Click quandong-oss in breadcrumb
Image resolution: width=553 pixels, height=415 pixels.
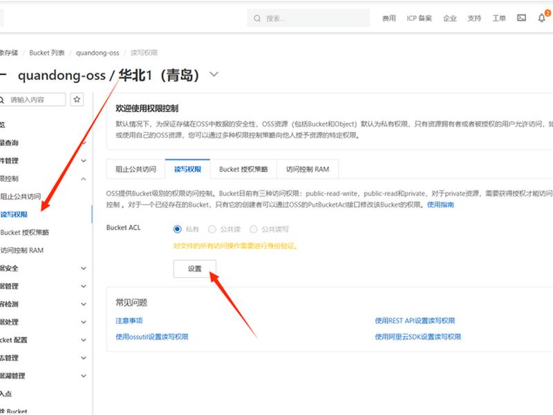pyautogui.click(x=97, y=53)
